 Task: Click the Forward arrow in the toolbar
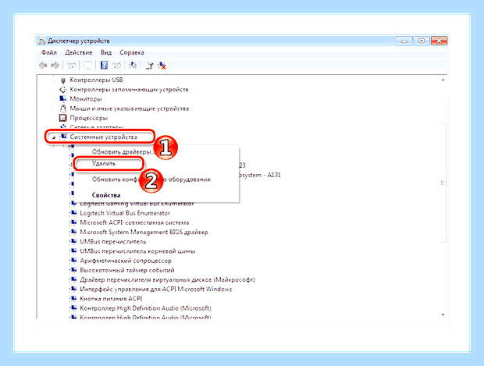coord(55,66)
